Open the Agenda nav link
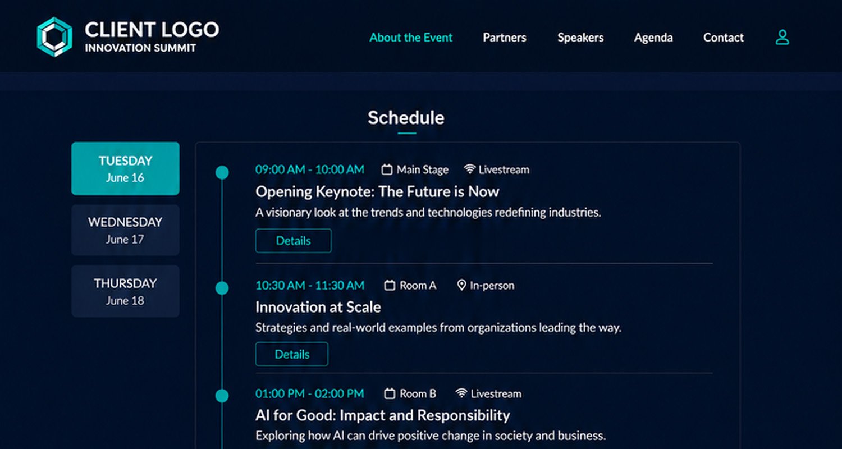 pos(653,38)
